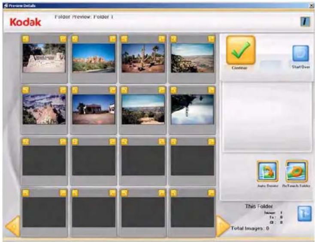Click the 'Total Images: 0' text
Image resolution: width=315 pixels, height=242 pixels.
(250, 228)
